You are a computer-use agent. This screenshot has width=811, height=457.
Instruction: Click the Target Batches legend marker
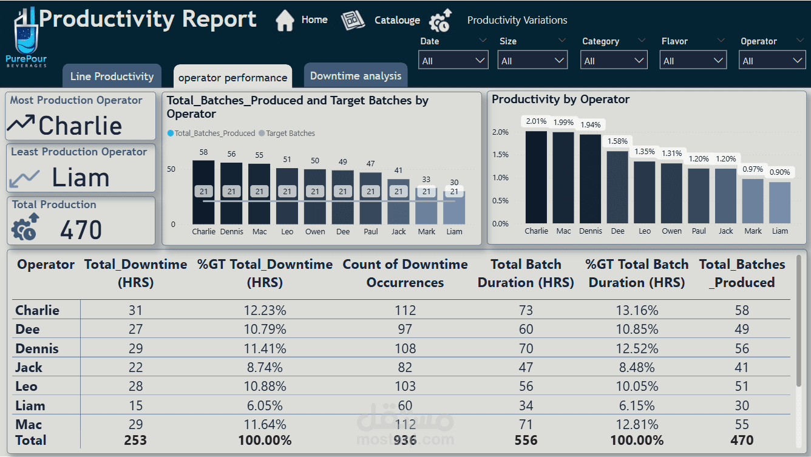(262, 134)
